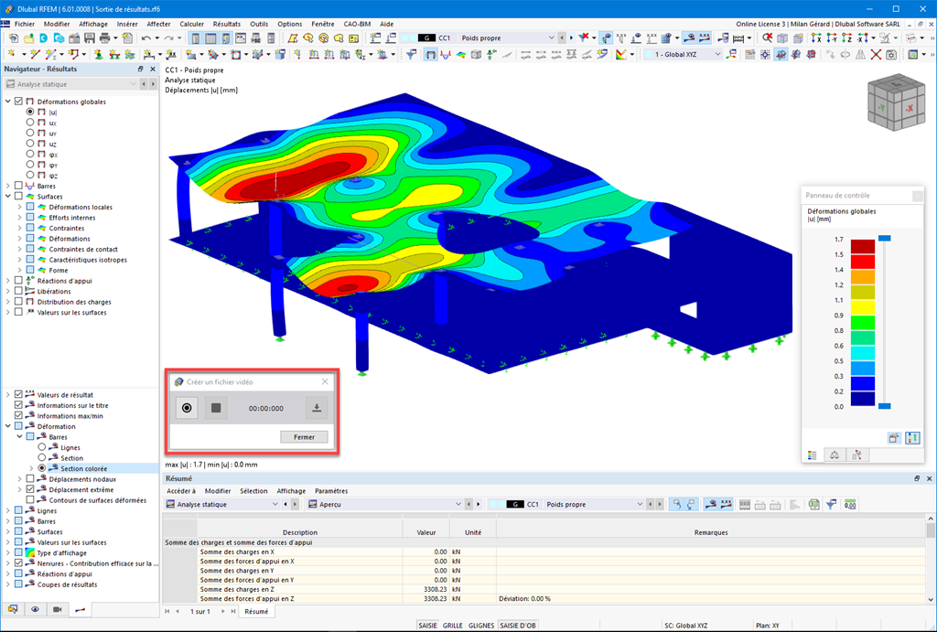Screen dimensions: 937x632
Task: Open the CAO-BIM menu
Action: pos(357,24)
